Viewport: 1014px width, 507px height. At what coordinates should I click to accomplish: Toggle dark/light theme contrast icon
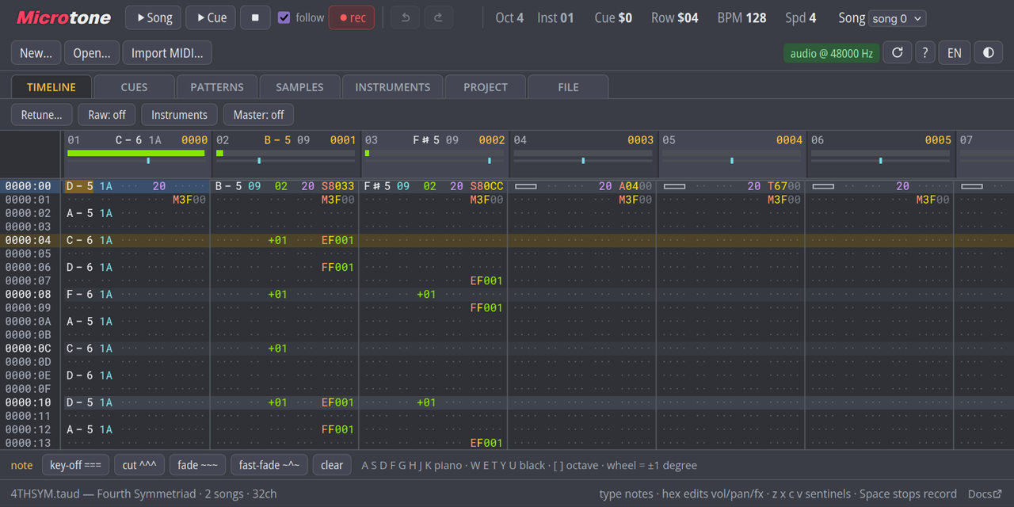tap(988, 53)
